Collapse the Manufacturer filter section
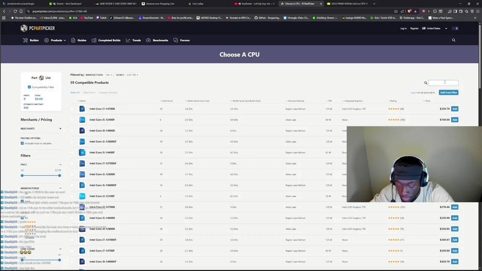The width and height of the screenshot is (482, 271). point(60,188)
